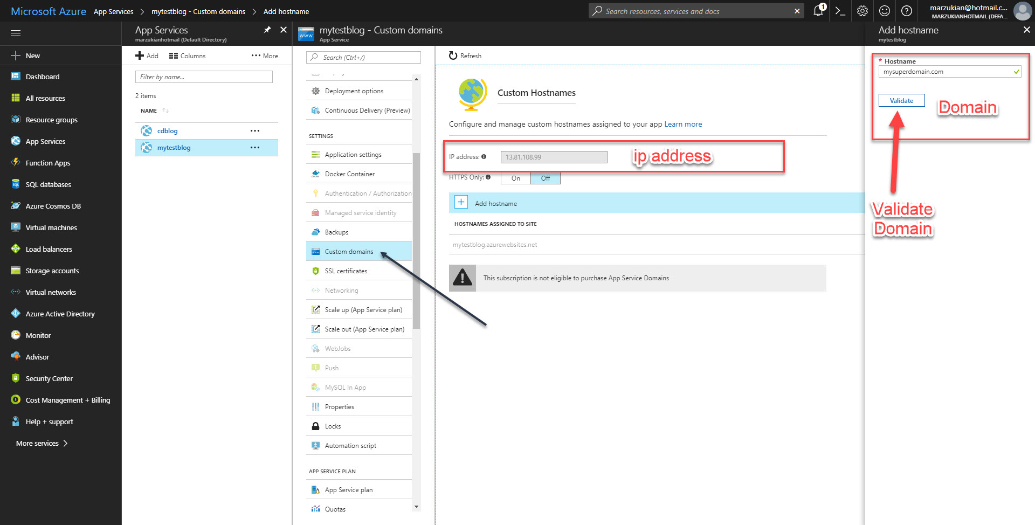Click the Hostname input field

949,71
